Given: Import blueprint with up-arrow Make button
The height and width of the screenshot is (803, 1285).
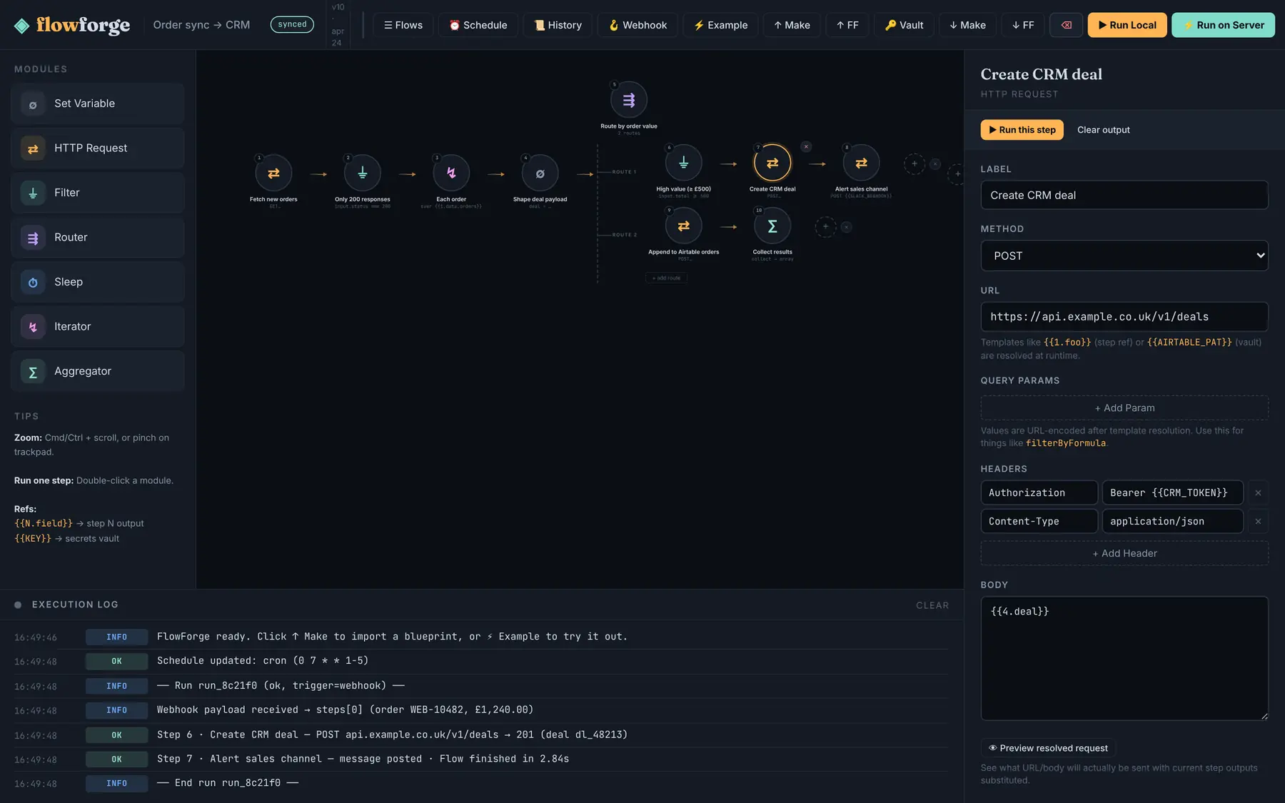Looking at the screenshot, I should (x=792, y=25).
